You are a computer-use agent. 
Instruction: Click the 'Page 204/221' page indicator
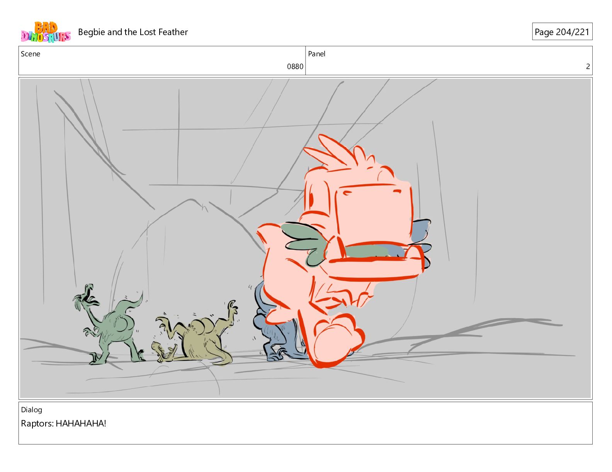(562, 32)
